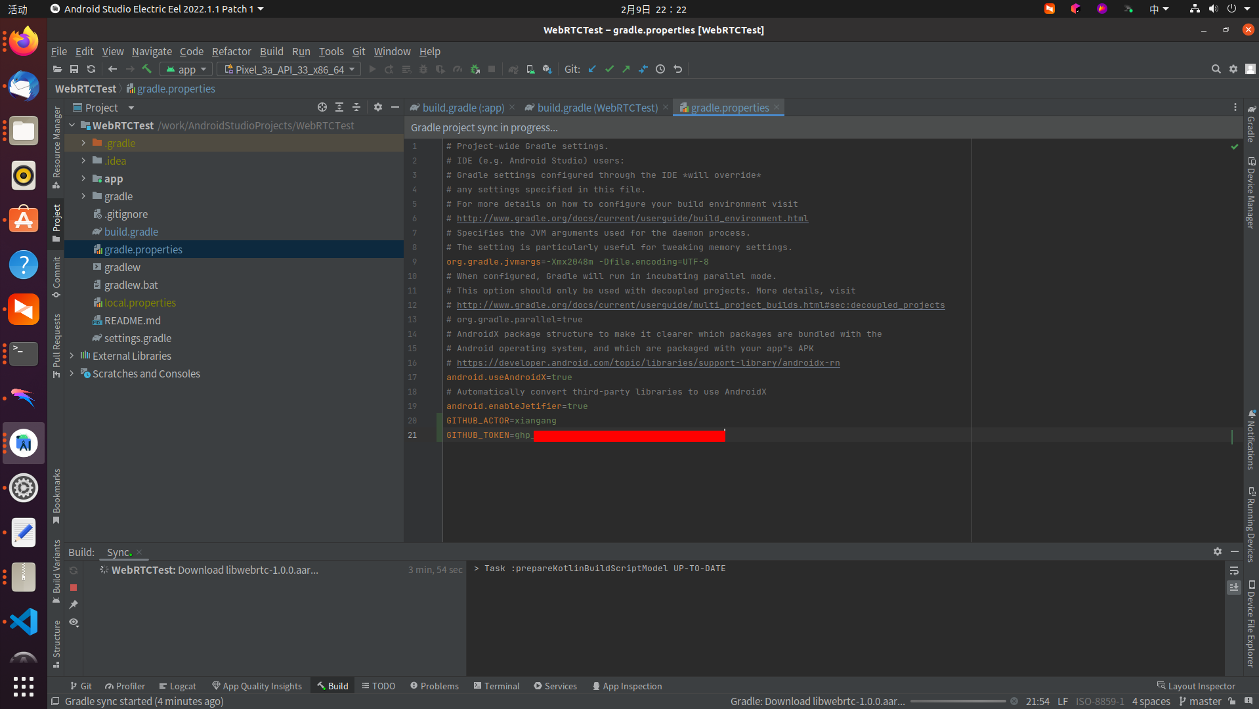Save all files with the floppy disk icon

(74, 69)
